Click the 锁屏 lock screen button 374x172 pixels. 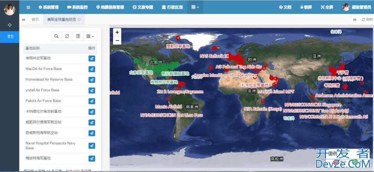pyautogui.click(x=306, y=7)
